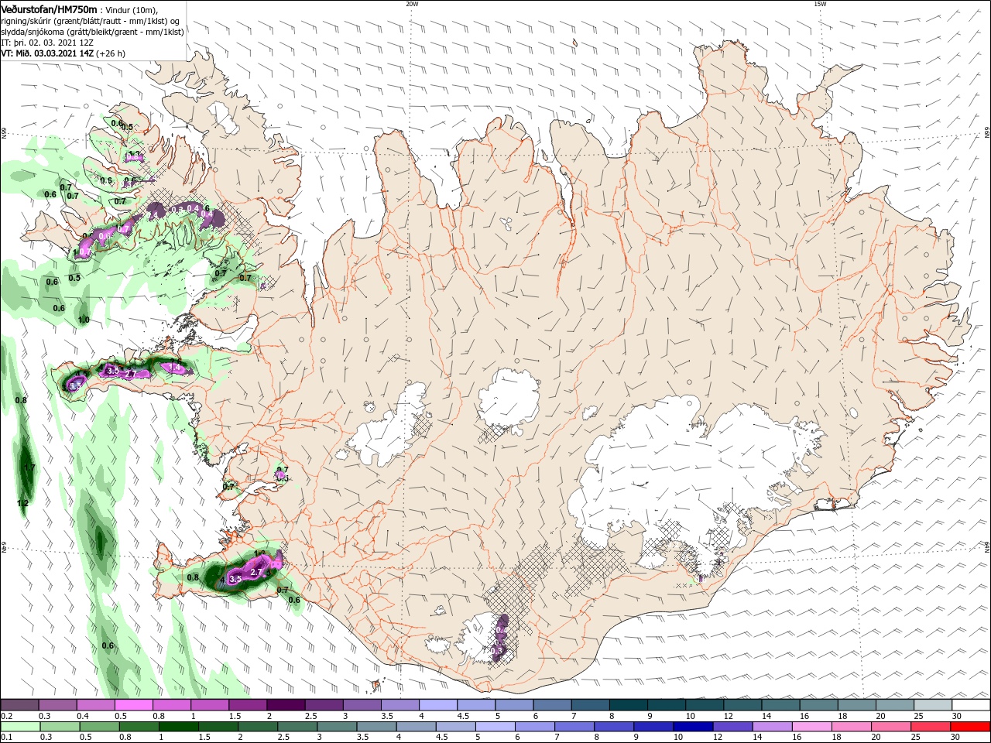The height and width of the screenshot is (743, 991).
Task: Select the snow legend swatch labeled 12
Action: coord(741,705)
